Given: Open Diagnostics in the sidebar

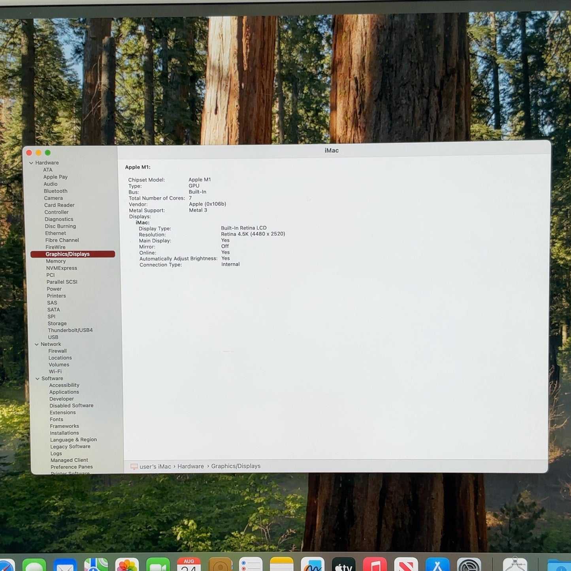Looking at the screenshot, I should [x=59, y=219].
